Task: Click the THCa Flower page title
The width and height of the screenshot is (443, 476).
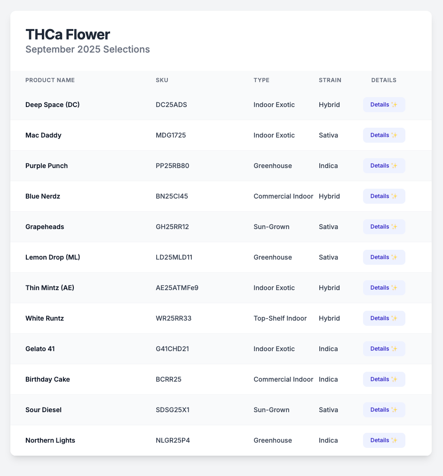Action: pyautogui.click(x=68, y=34)
